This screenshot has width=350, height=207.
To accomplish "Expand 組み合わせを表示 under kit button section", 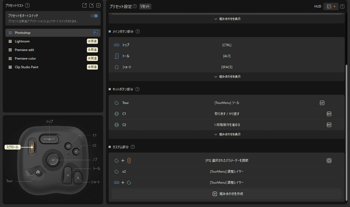I will tap(227, 135).
